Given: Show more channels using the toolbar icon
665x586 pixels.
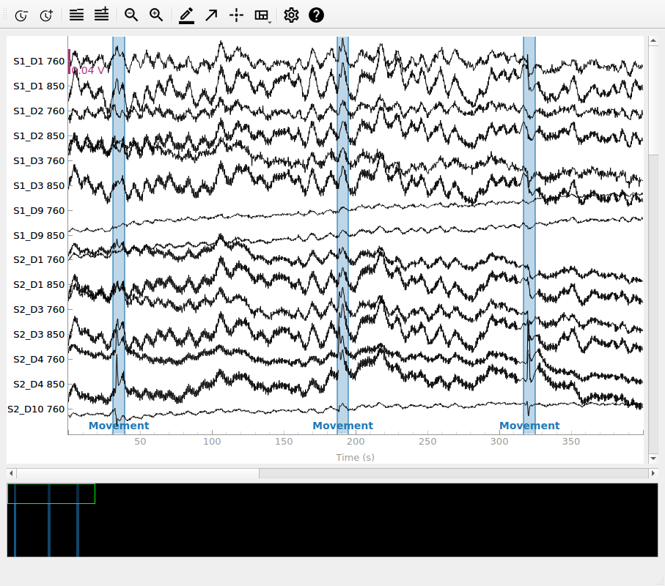Looking at the screenshot, I should [101, 15].
